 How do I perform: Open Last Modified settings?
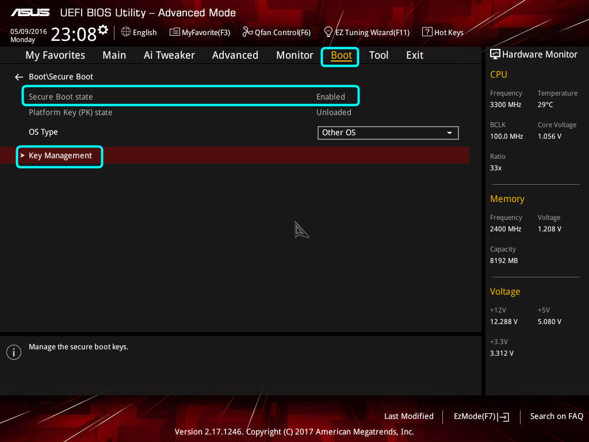coord(409,416)
